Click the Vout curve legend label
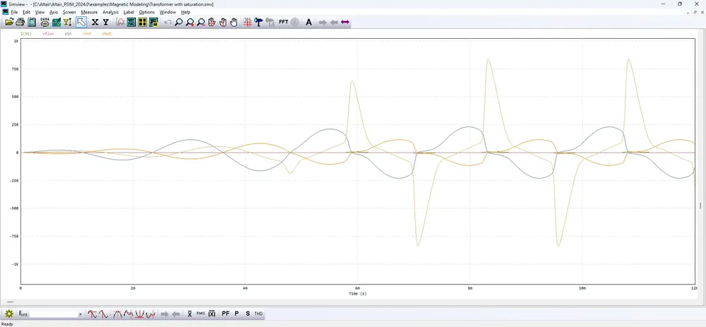The height and width of the screenshot is (327, 706). 107,33
